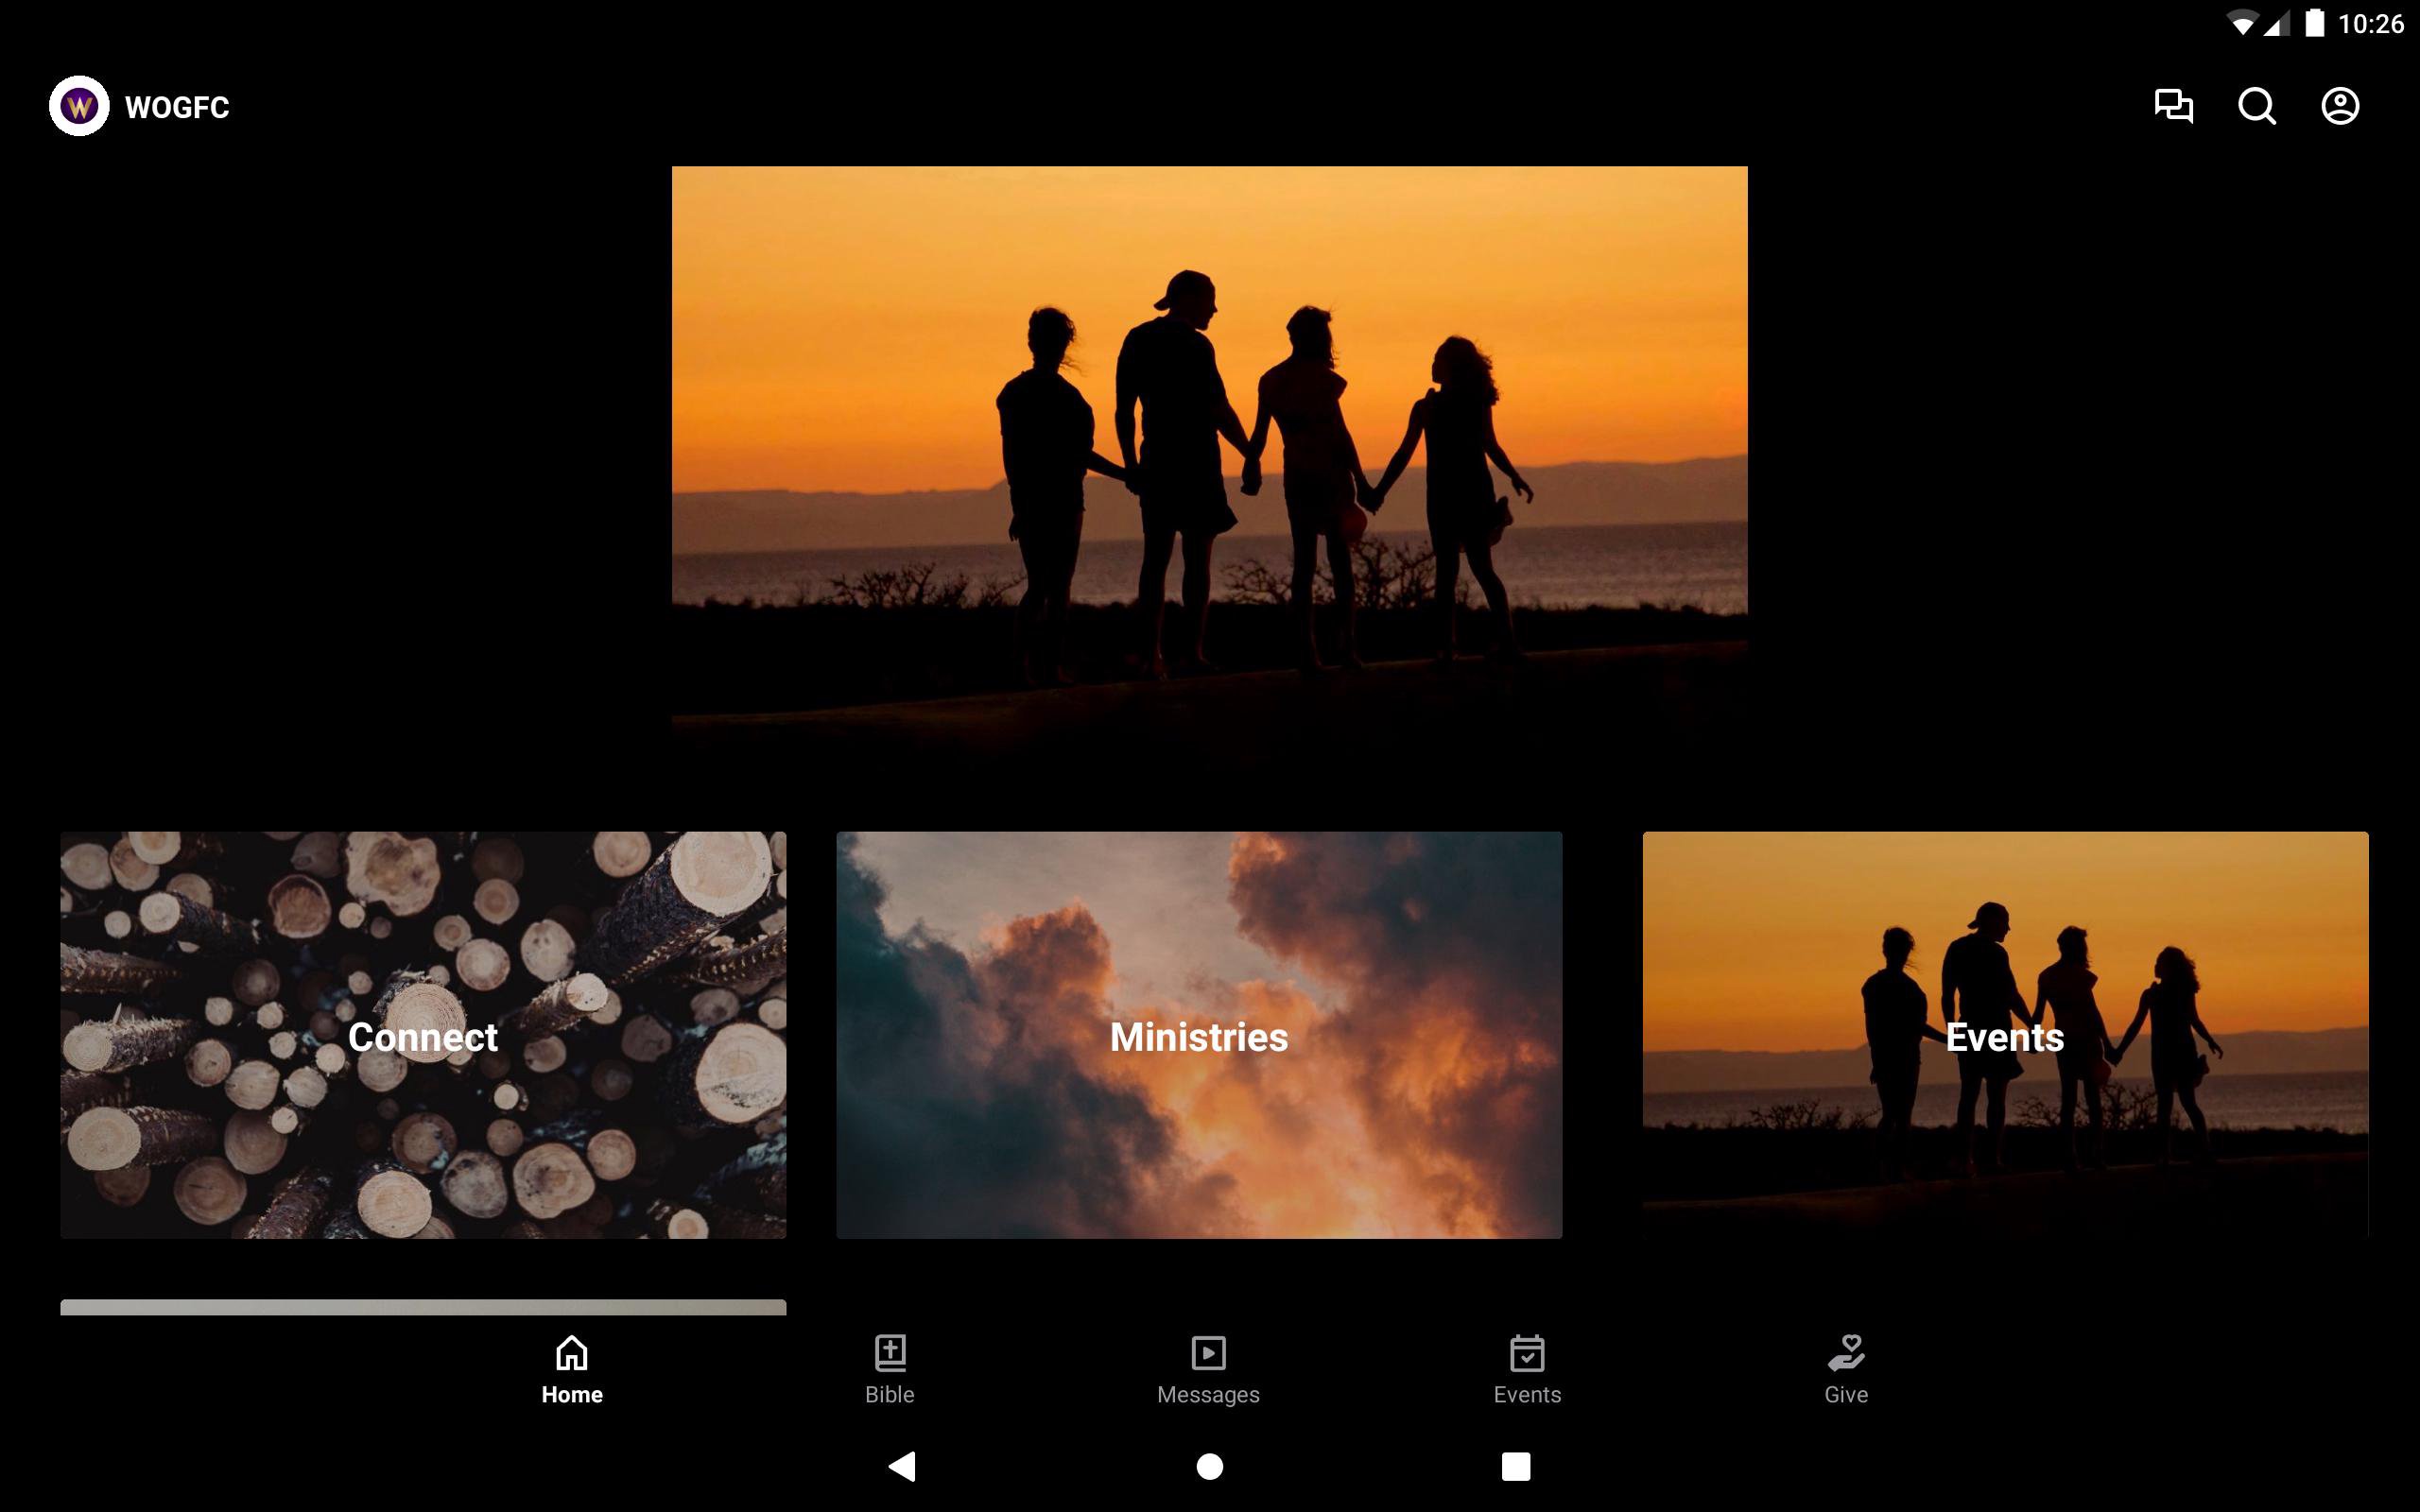
Task: Tap the Messages play icon
Action: 1208,1353
